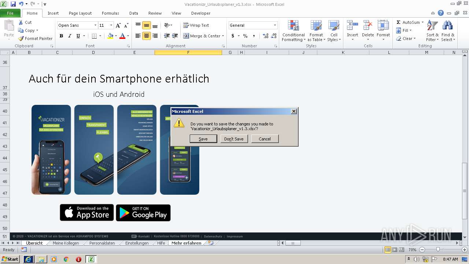This screenshot has width=469, height=264.
Task: Click the Clear eraser icon
Action: coord(399,38)
